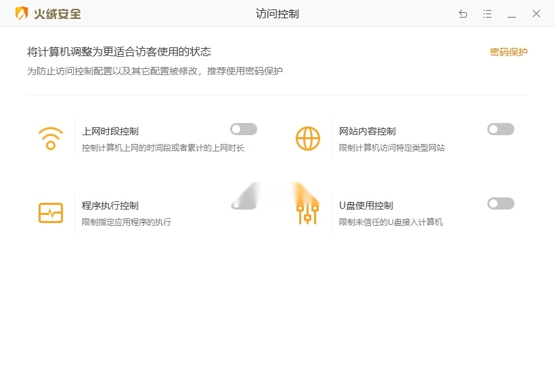Click the back arrow in title bar

point(463,14)
